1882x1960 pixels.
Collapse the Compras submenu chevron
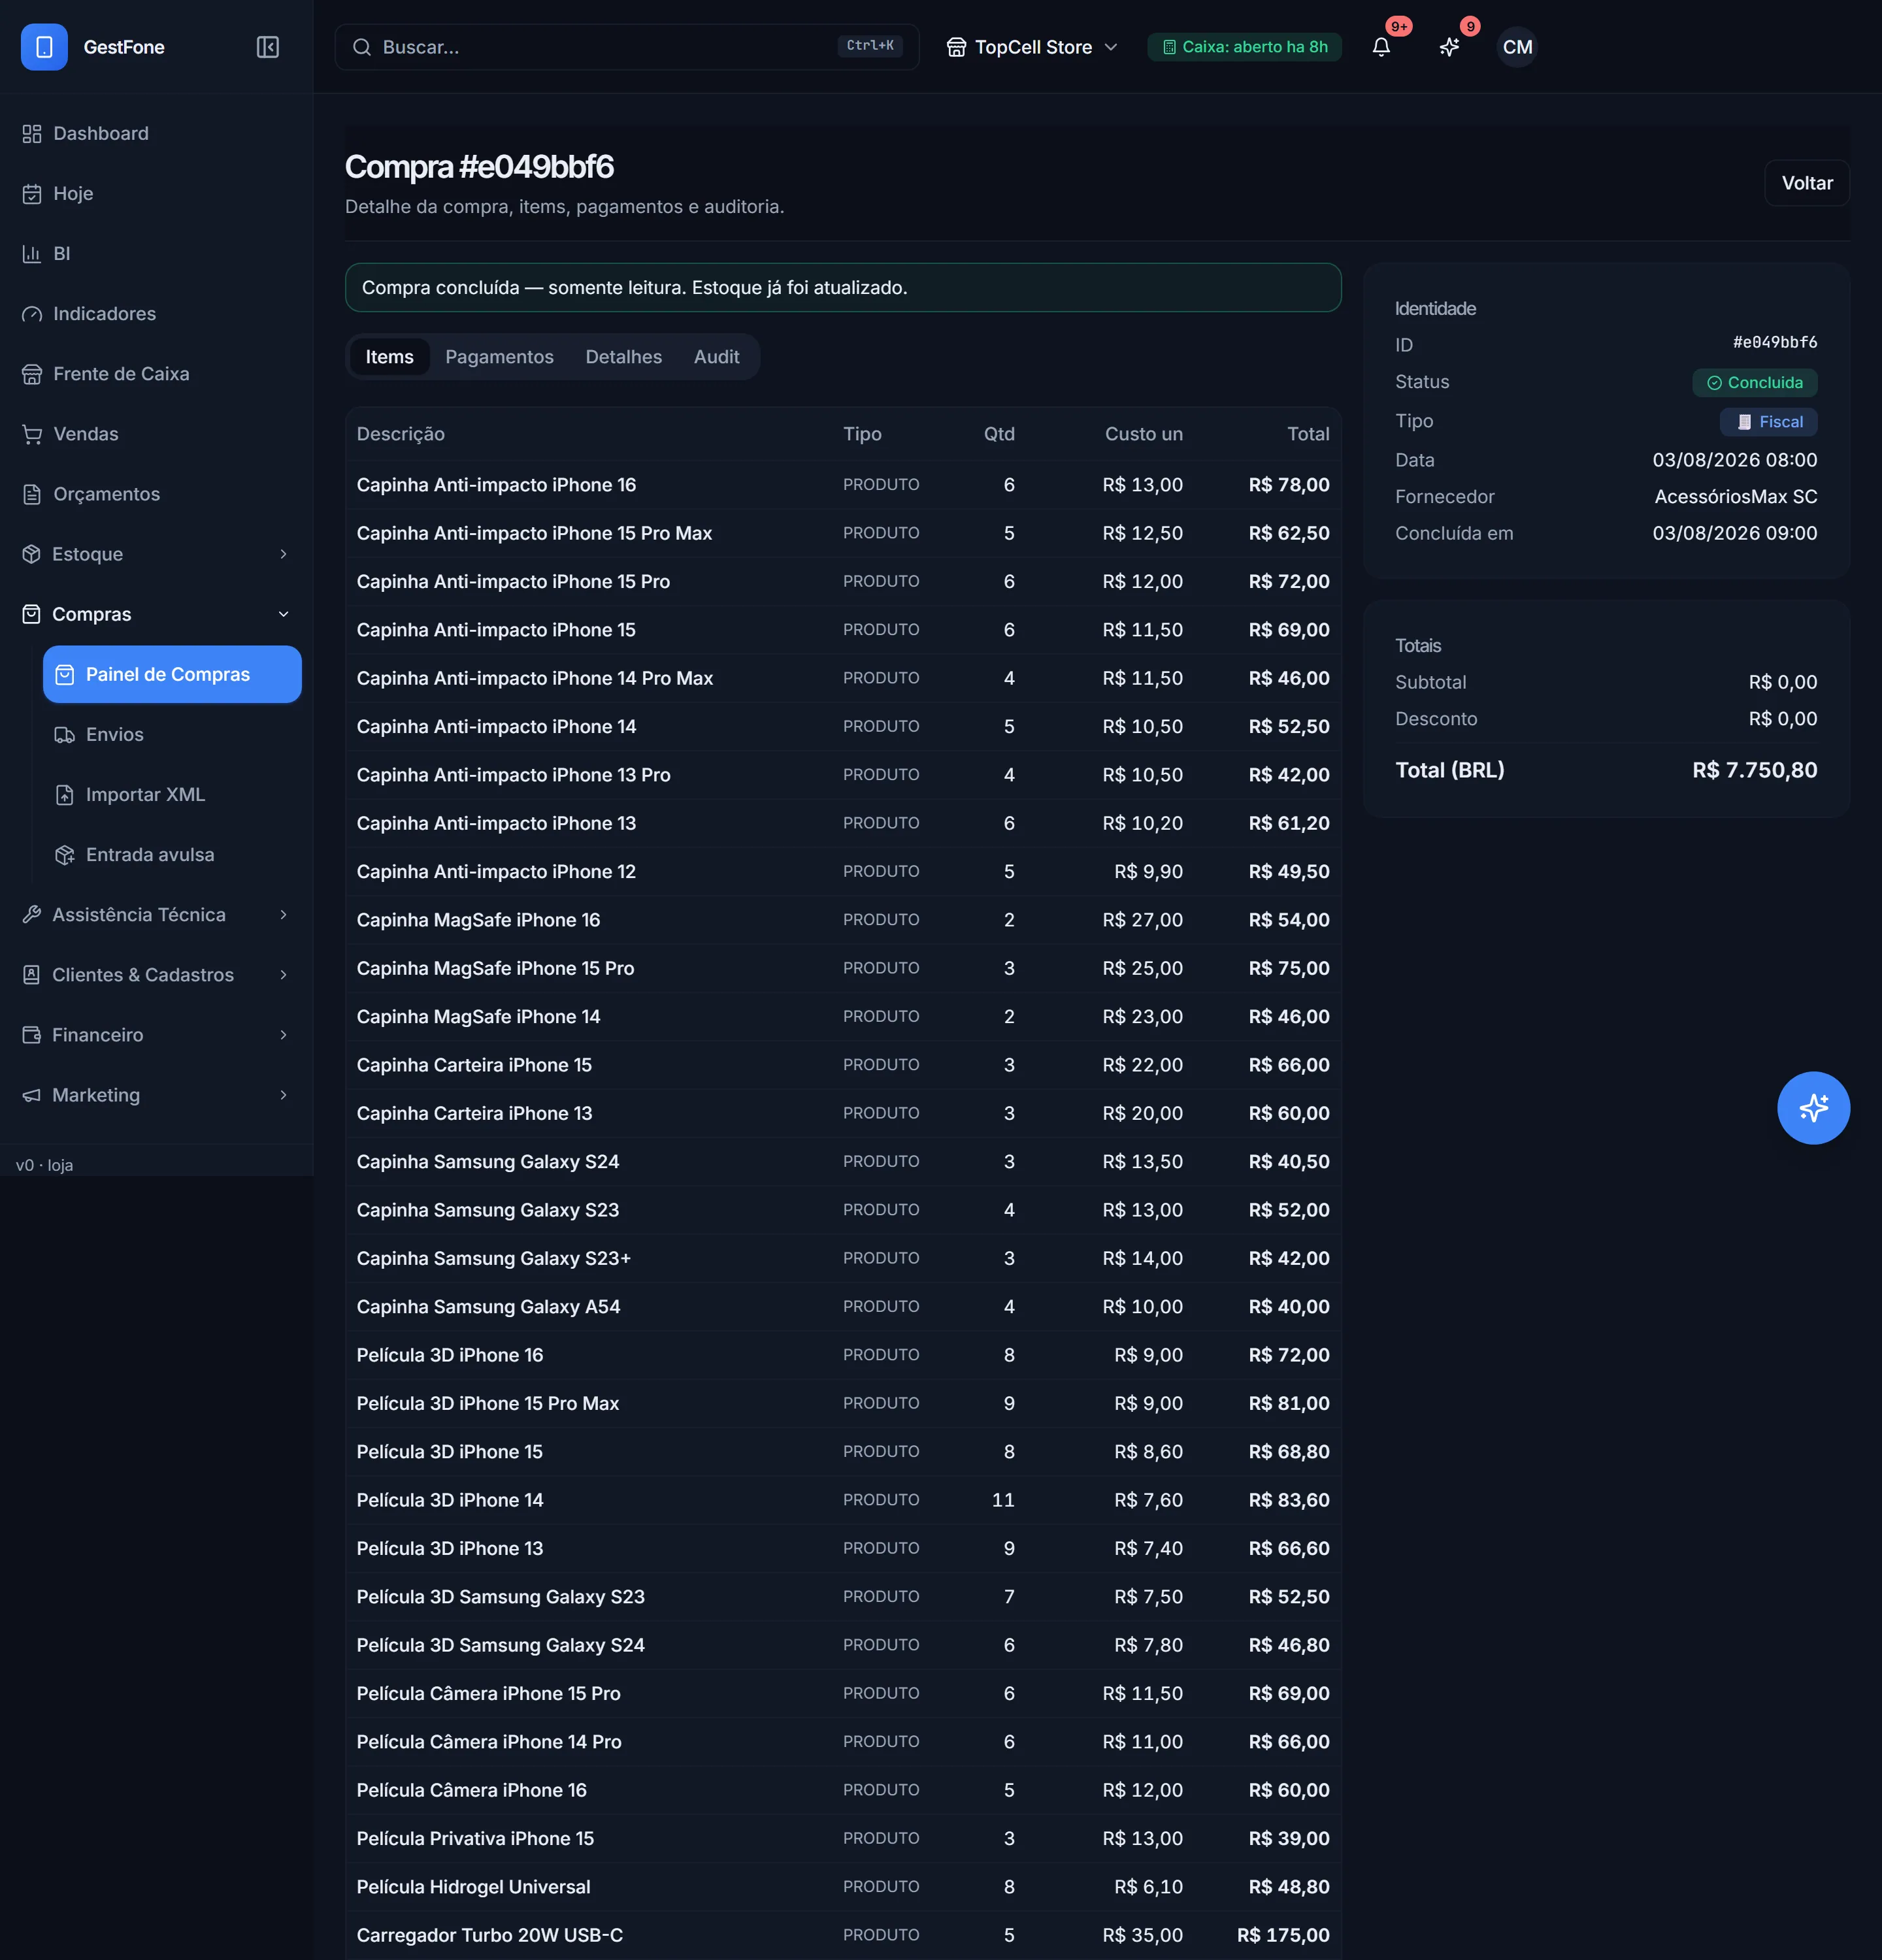tap(283, 614)
